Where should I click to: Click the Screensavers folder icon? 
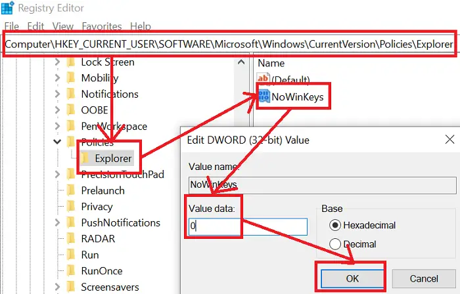click(71, 287)
